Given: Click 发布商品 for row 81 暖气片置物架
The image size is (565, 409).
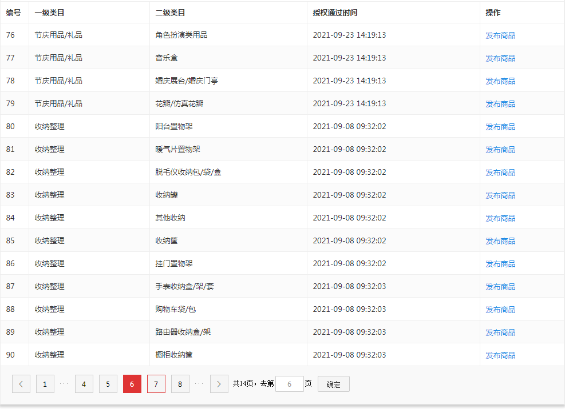Looking at the screenshot, I should (x=500, y=149).
